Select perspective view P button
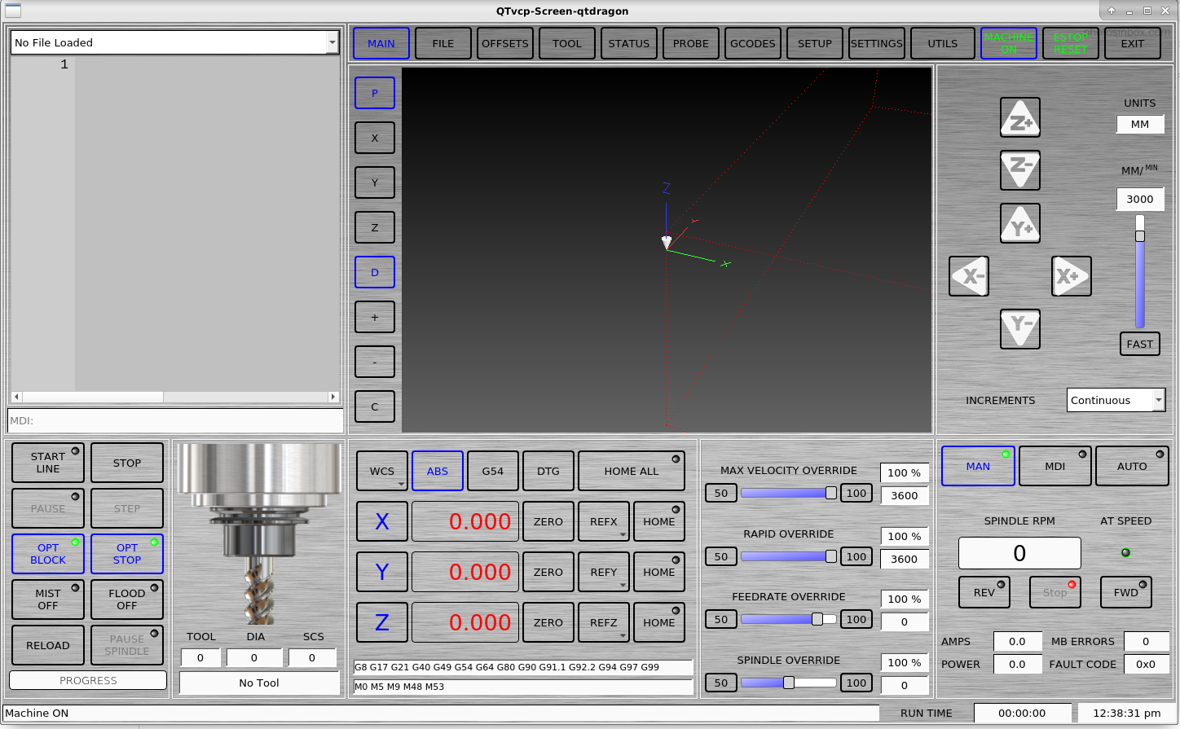 click(x=375, y=93)
